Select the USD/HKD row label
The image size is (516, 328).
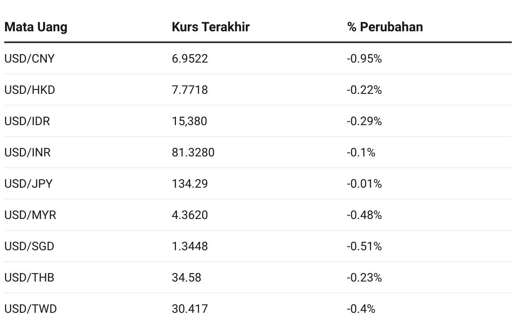(x=30, y=90)
